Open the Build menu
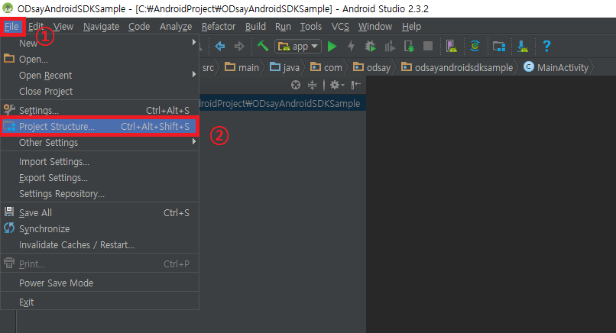 tap(255, 26)
